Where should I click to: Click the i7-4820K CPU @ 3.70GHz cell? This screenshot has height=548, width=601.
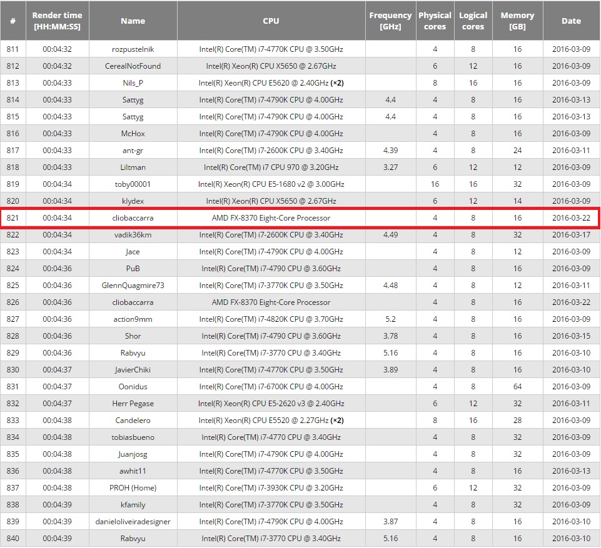[x=271, y=319]
